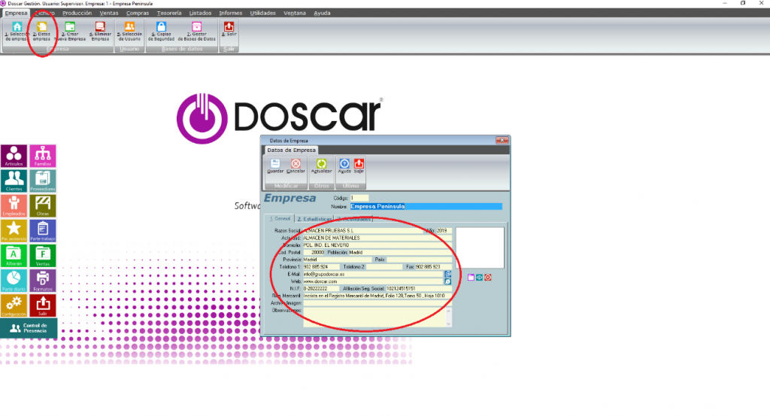Click the empty País field

pyautogui.click(x=420, y=260)
